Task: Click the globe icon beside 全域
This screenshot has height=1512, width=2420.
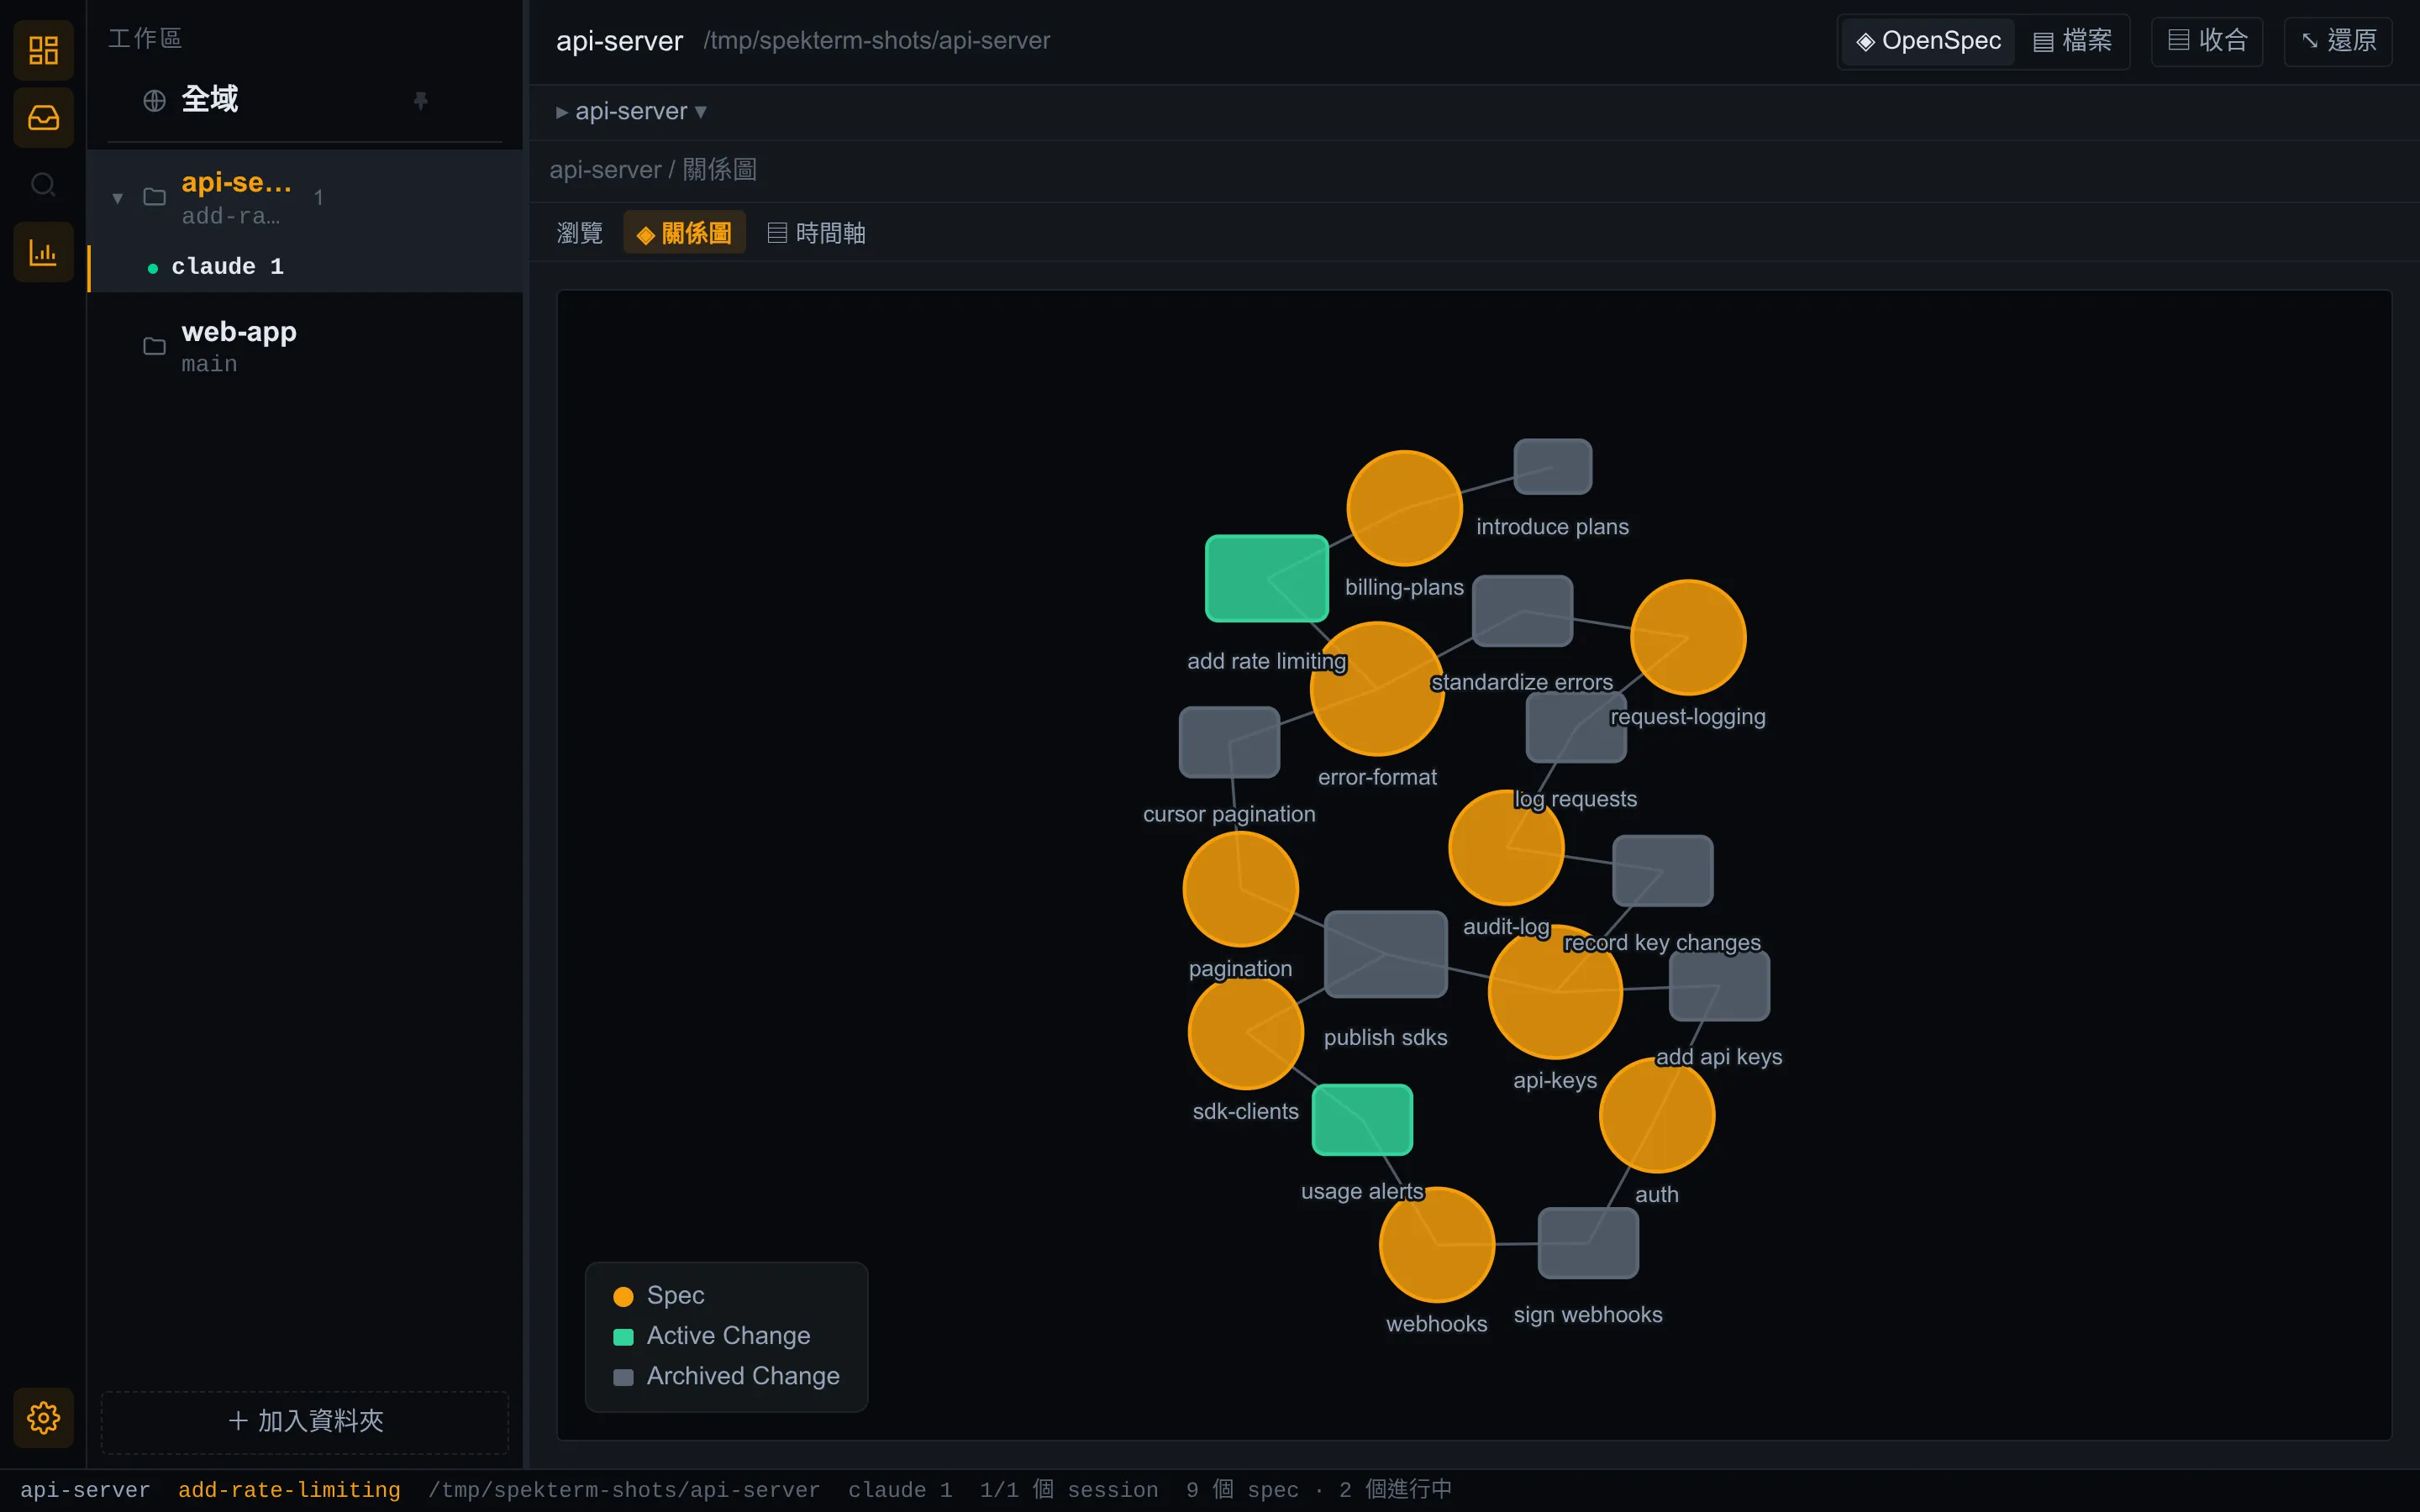Action: click(x=154, y=100)
